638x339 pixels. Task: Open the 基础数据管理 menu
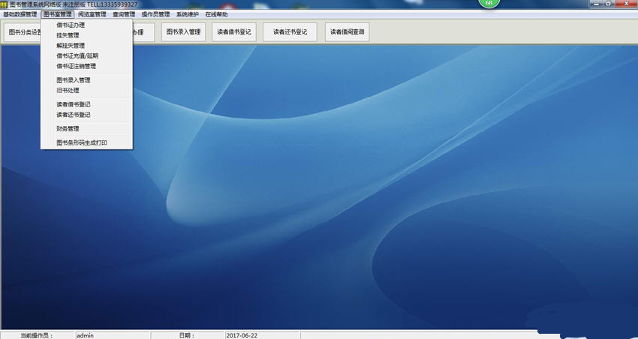20,14
